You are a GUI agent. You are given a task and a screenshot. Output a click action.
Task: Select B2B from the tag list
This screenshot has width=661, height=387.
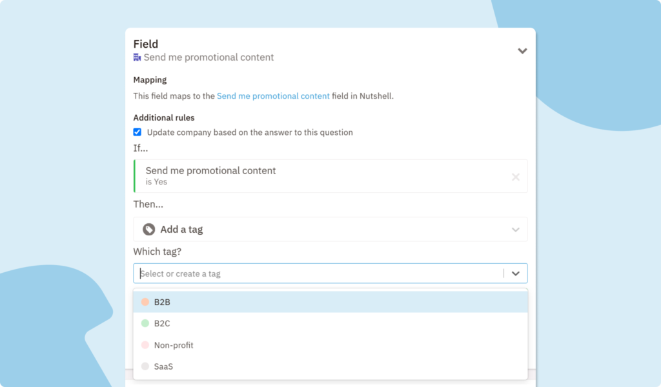point(161,301)
